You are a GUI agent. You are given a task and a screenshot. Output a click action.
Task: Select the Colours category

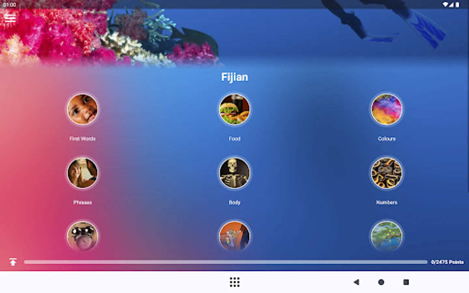pyautogui.click(x=387, y=110)
